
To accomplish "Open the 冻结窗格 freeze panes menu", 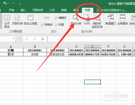I will [x=132, y=21].
